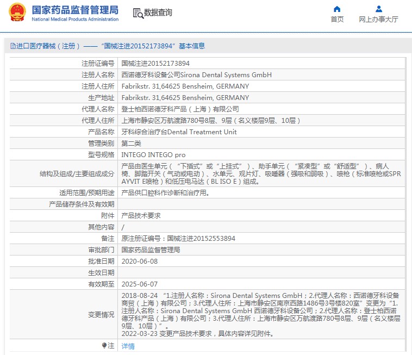Click the document icon beside 进口医疗器械
412x355 pixels.
pos(13,46)
